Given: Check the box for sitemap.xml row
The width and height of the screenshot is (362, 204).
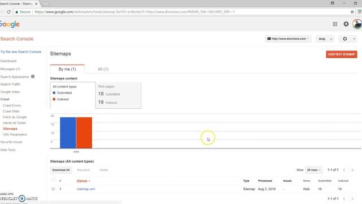Looking at the screenshot, I should 53,189.
